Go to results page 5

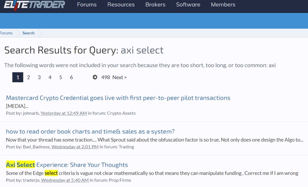pos(61,77)
